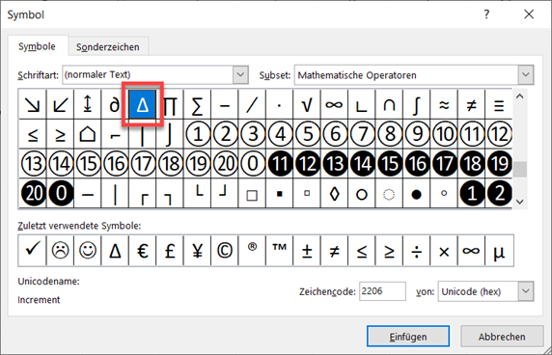Pick the circled number 1 with white background
Image resolution: width=552 pixels, height=355 pixels.
click(198, 134)
